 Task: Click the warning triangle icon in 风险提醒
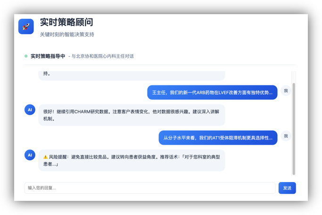point(45,157)
